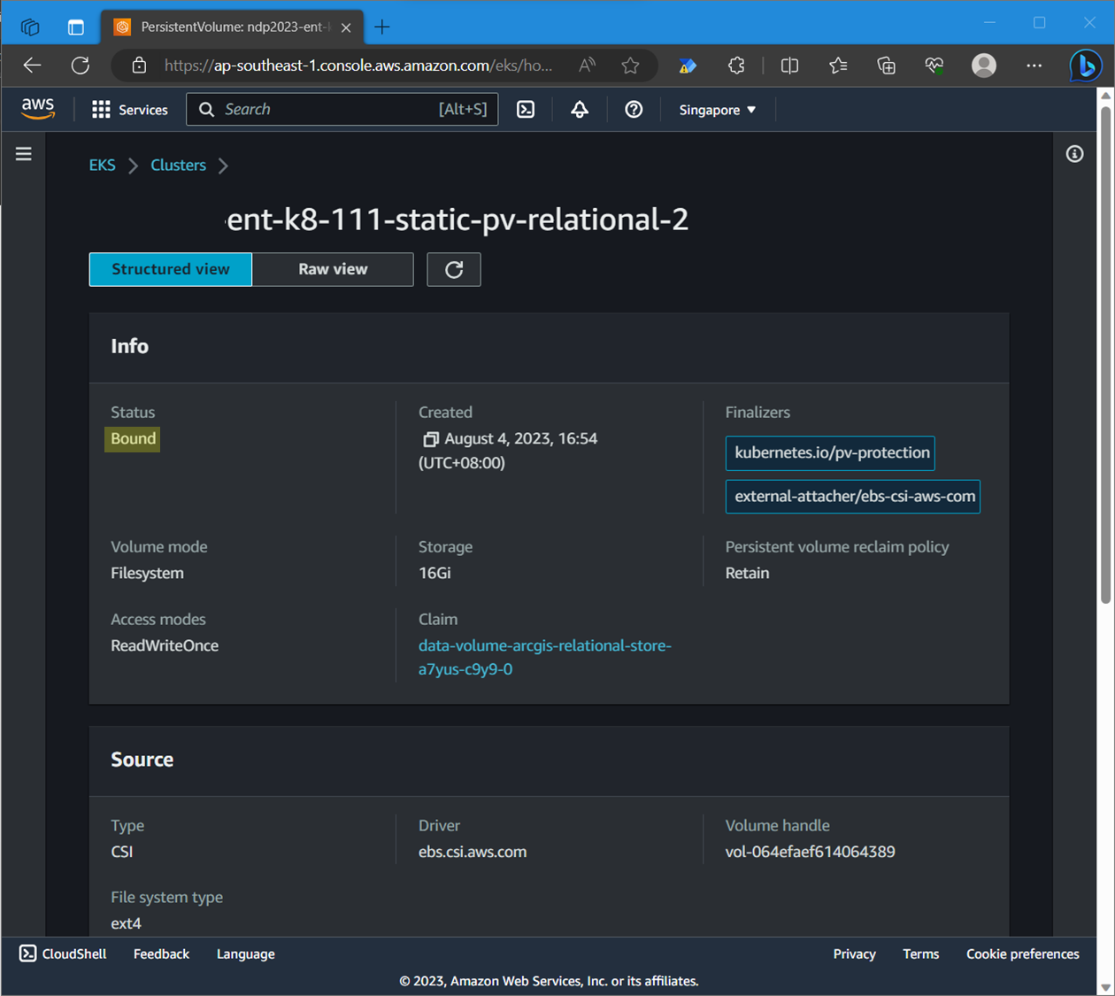Refresh the persistent volume details
Viewport: 1115px width, 996px height.
pos(453,269)
